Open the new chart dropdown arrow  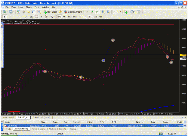tap(7, 12)
